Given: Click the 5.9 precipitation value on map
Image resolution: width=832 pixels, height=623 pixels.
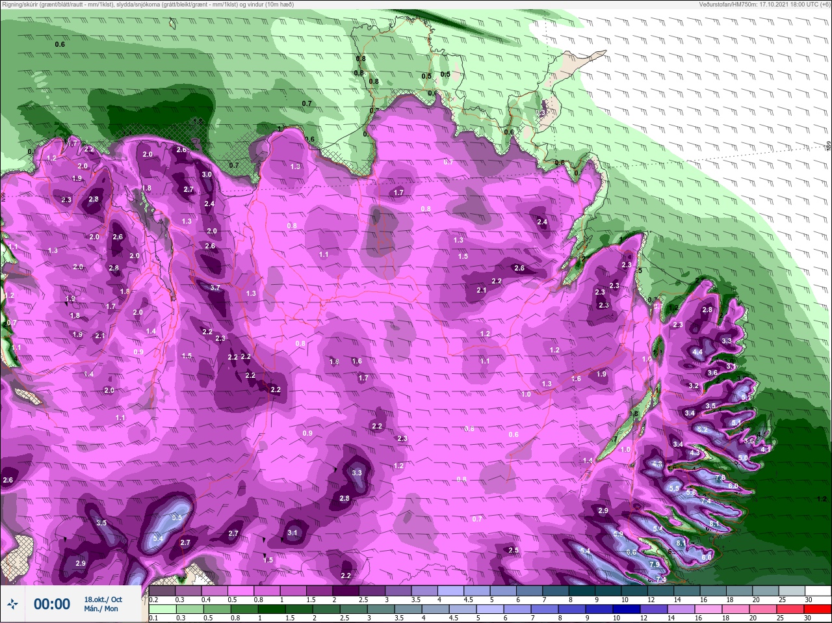Looking at the screenshot, I should (618, 534).
